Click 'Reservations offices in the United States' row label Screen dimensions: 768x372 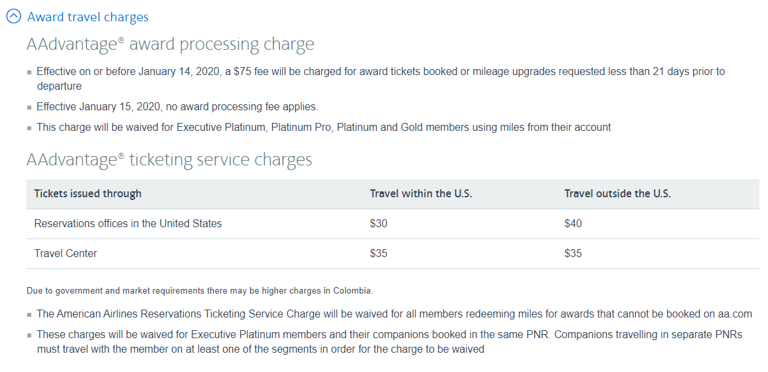(x=128, y=224)
